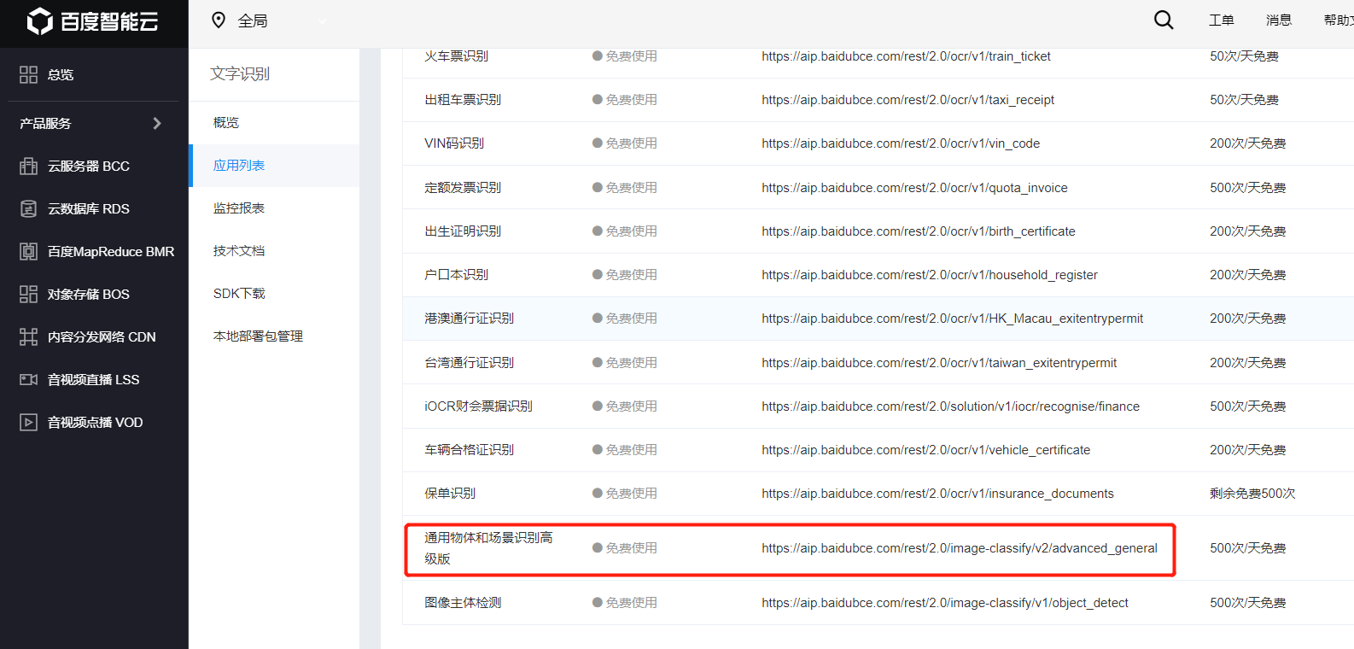Click the taxi_receipt API URL

908,100
